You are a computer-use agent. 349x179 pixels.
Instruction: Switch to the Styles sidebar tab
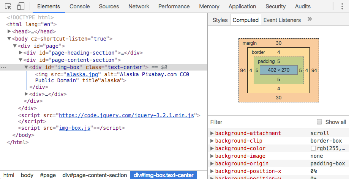click(220, 20)
